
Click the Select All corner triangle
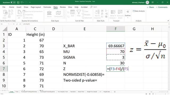tap(5, 29)
